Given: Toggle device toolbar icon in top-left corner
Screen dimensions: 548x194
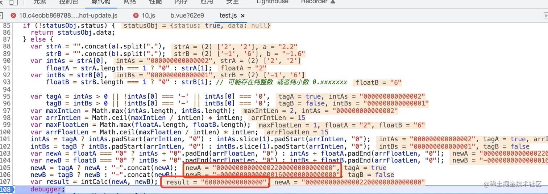Looking at the screenshot, I should [13, 2].
